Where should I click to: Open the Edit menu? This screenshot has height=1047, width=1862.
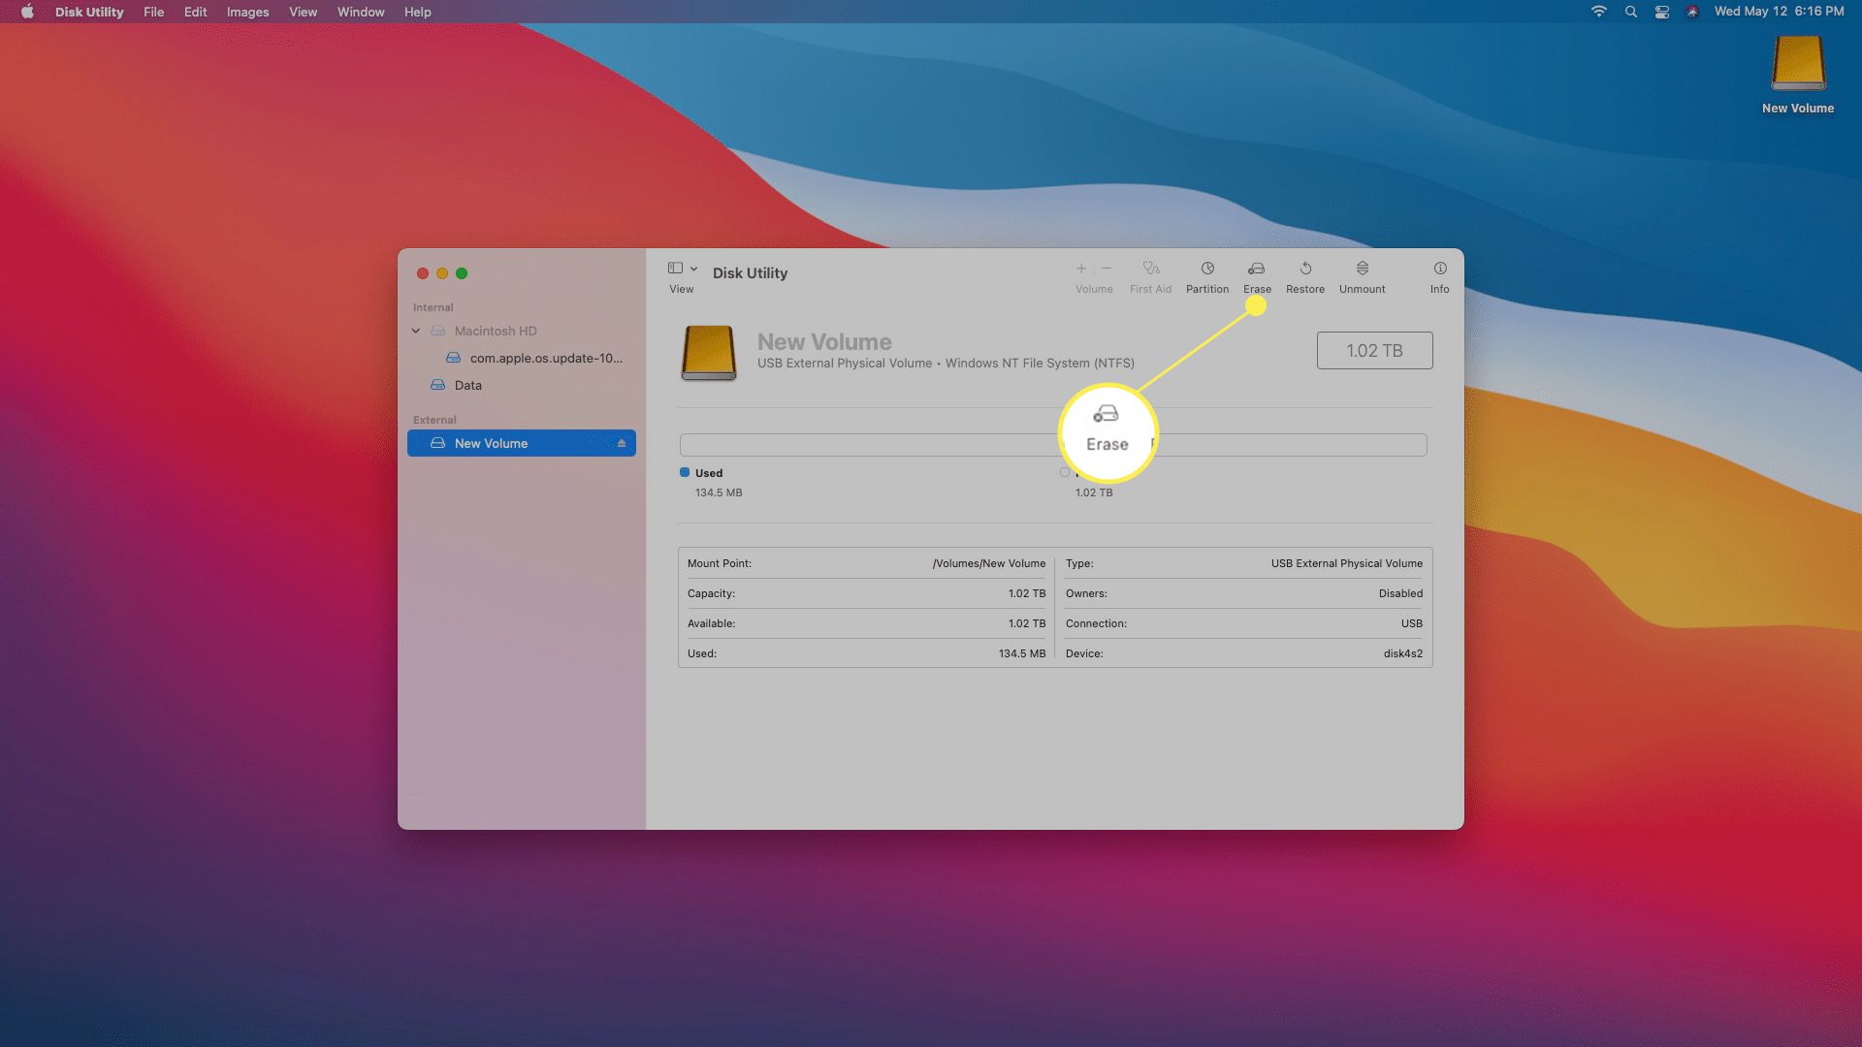(x=195, y=12)
